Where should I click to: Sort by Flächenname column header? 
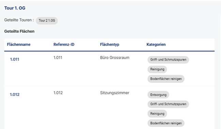tap(19, 44)
